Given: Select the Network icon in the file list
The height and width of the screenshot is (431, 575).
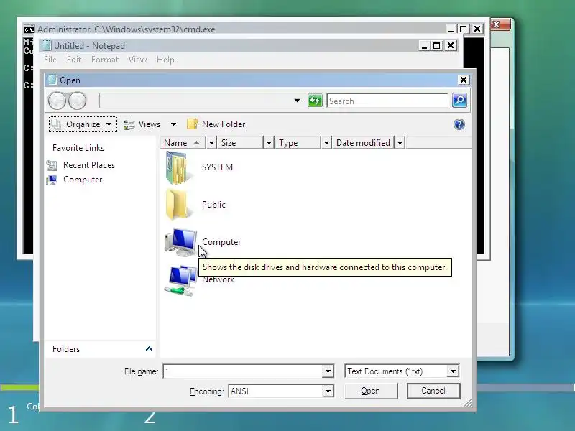Looking at the screenshot, I should click(180, 280).
